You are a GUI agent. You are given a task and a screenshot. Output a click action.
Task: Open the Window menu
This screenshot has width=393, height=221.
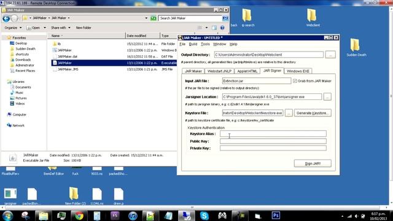219,44
